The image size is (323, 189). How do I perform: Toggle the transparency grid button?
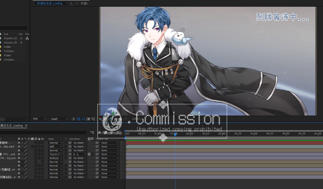click(x=78, y=119)
